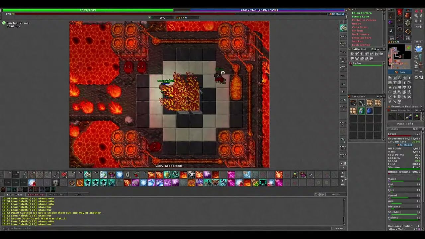Click the minimap view

click(x=400, y=57)
